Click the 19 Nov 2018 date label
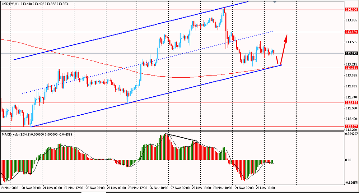This screenshot has width=359, height=193. pos(9,188)
